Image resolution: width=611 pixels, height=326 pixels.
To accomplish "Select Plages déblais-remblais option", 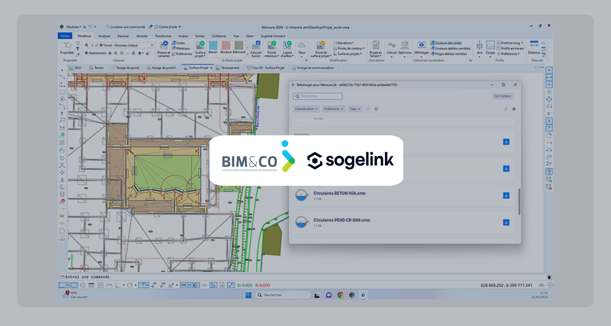I will tap(448, 53).
